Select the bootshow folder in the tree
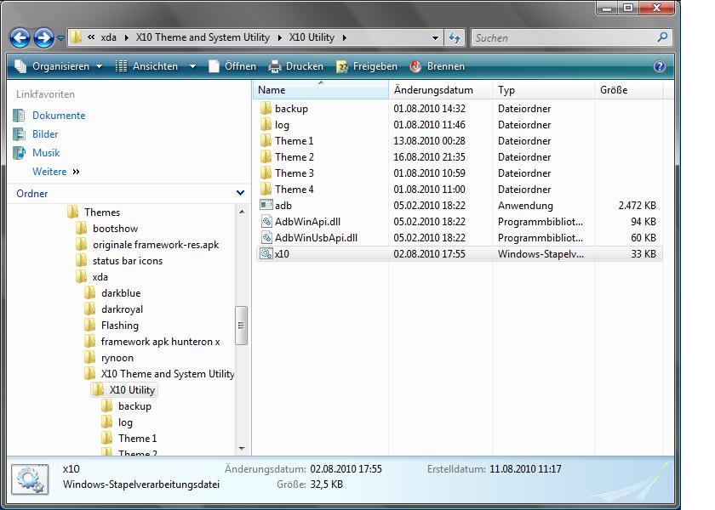 [x=115, y=229]
